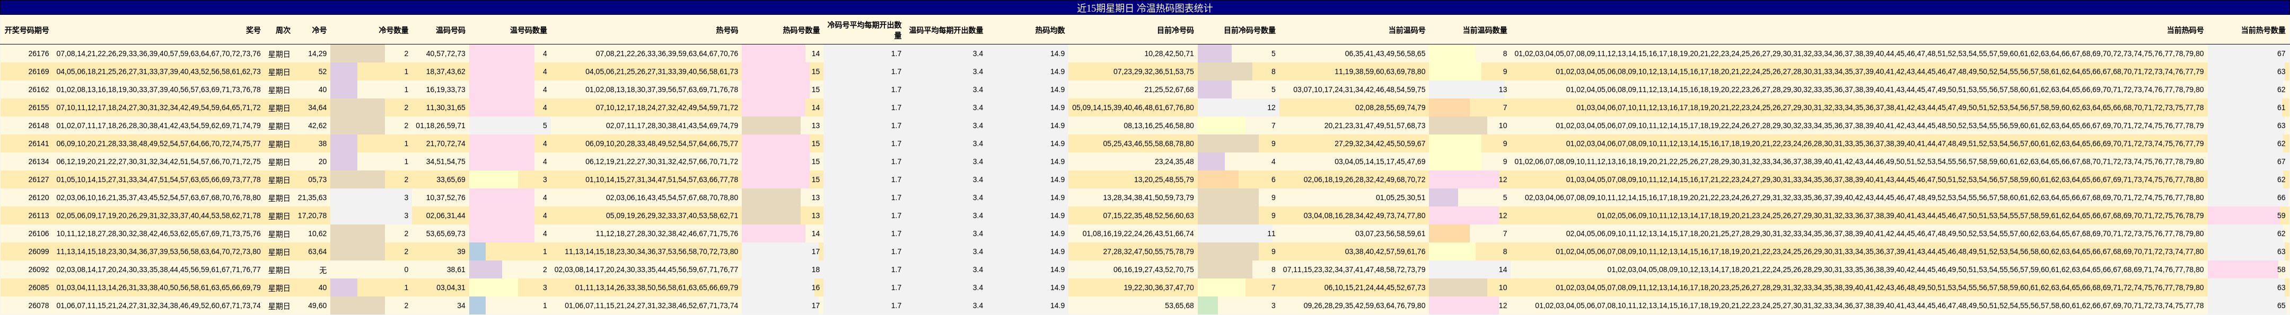Click current cold numbers 53,65,68
This screenshot has width=2290, height=315.
point(1180,306)
